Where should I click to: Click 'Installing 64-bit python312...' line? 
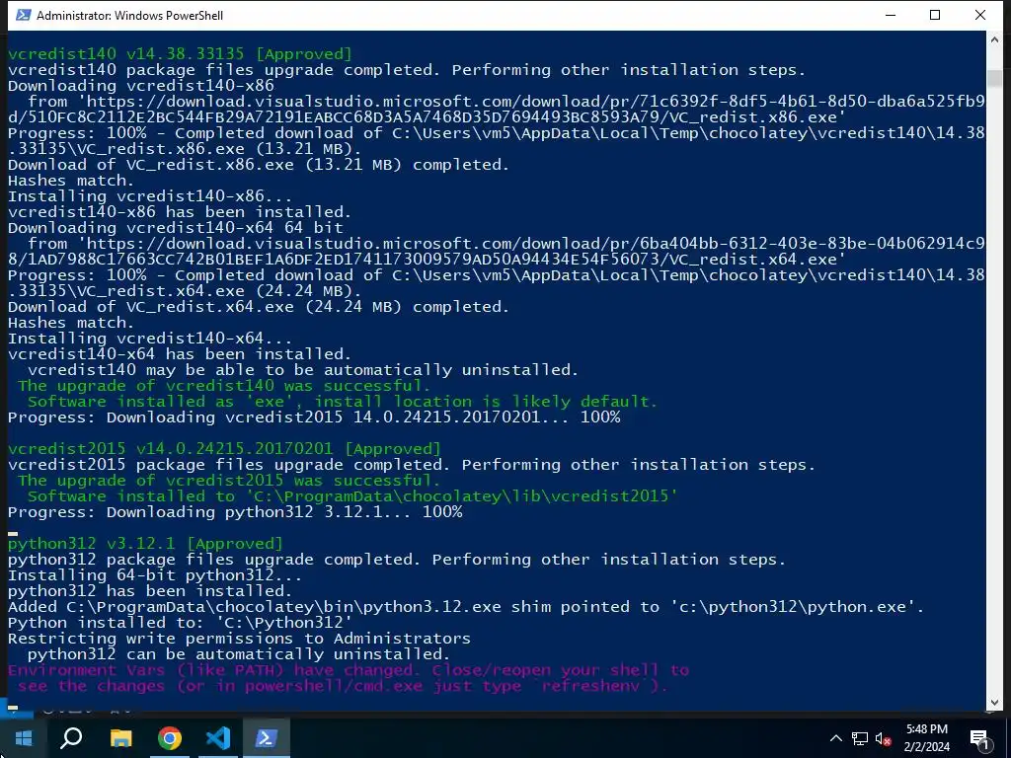point(155,575)
